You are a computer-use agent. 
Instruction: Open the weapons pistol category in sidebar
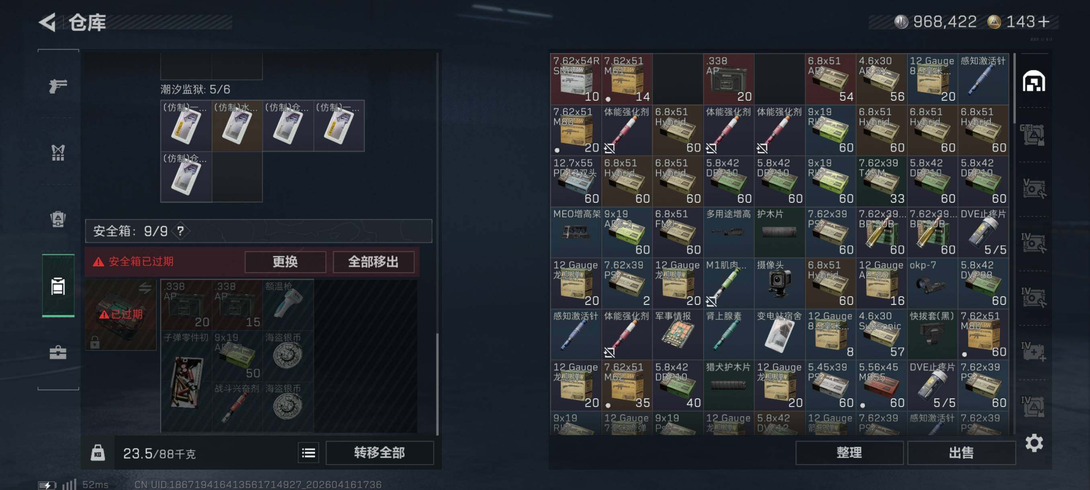click(x=58, y=86)
